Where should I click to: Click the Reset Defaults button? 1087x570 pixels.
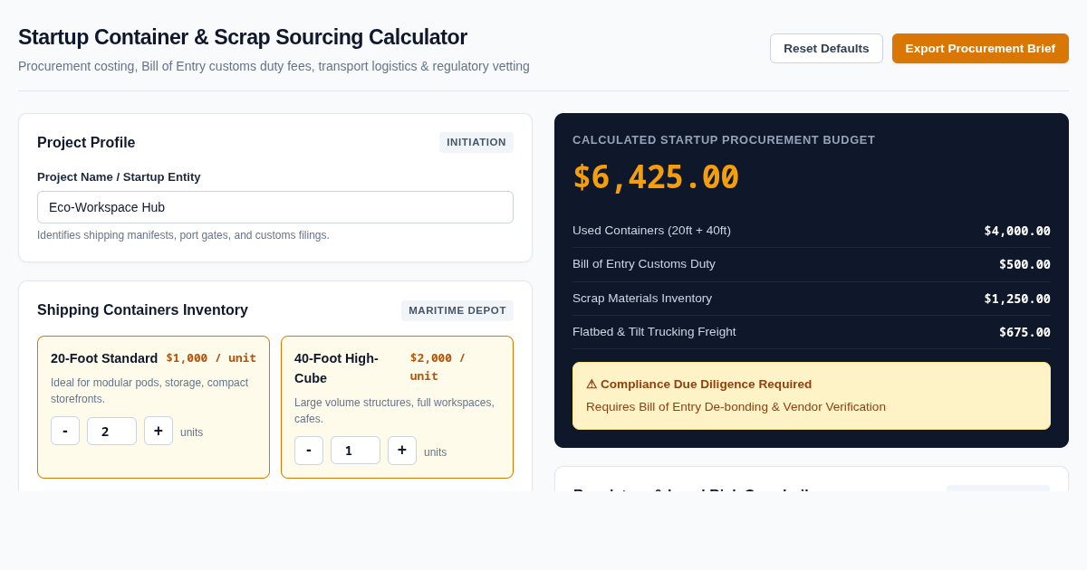click(826, 49)
